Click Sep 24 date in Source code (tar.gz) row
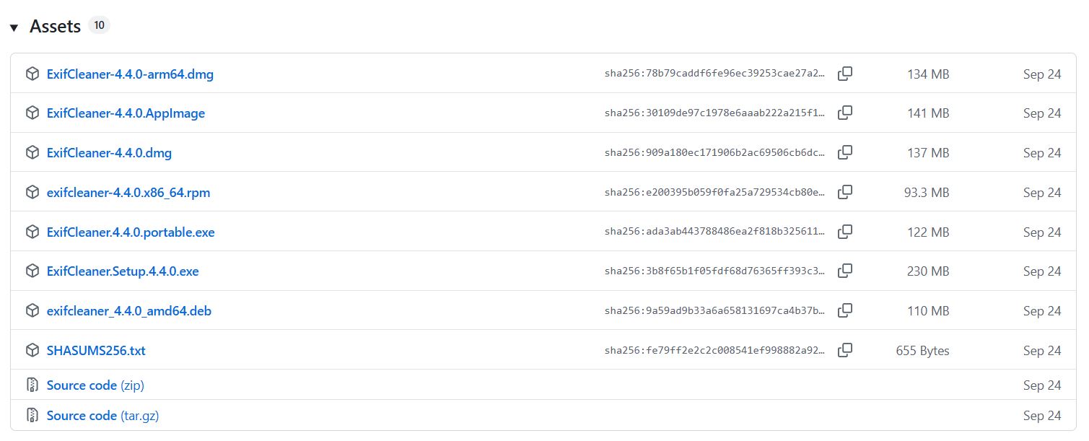The image size is (1089, 441). tap(1042, 416)
